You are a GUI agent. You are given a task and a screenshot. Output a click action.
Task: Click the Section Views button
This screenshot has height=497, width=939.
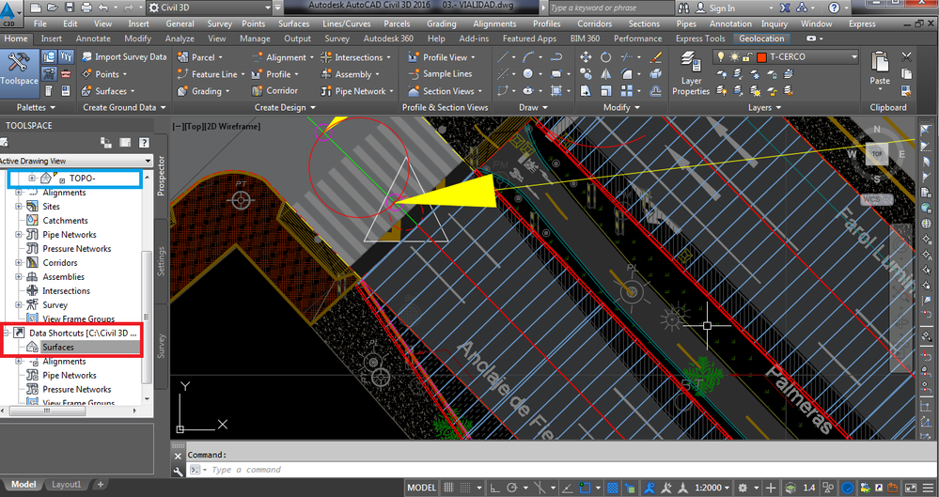click(445, 91)
